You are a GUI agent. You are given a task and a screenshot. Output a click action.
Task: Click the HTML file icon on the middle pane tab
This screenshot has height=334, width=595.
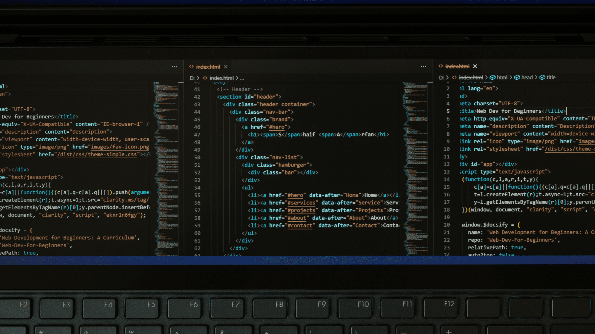[191, 67]
